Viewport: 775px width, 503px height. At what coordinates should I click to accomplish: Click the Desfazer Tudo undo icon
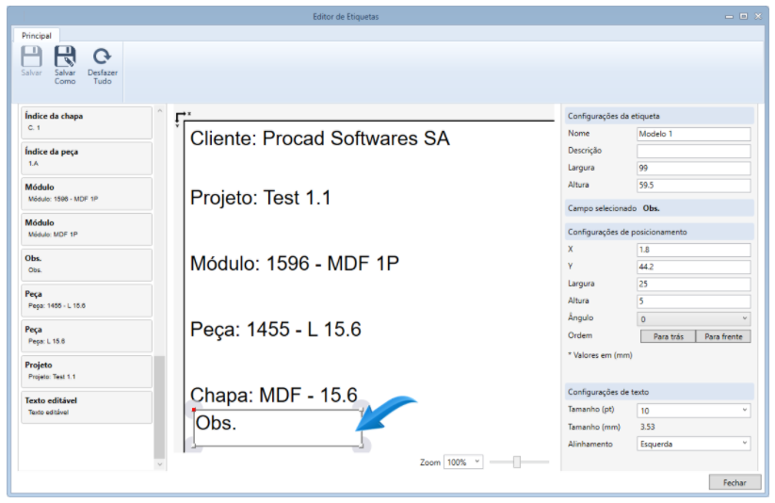tap(103, 57)
